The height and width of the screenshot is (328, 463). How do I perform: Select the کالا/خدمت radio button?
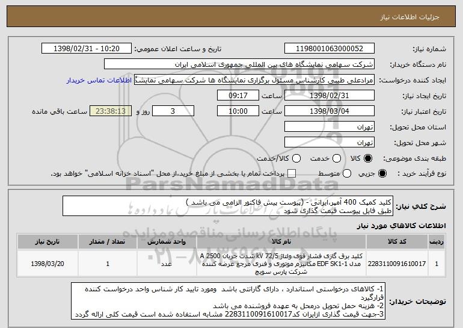(x=296, y=158)
